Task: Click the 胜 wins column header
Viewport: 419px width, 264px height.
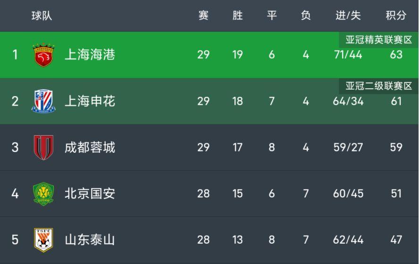Action: pos(237,16)
